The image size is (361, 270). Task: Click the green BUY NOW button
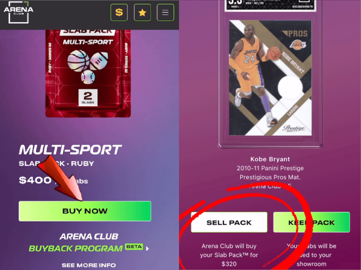tap(85, 211)
